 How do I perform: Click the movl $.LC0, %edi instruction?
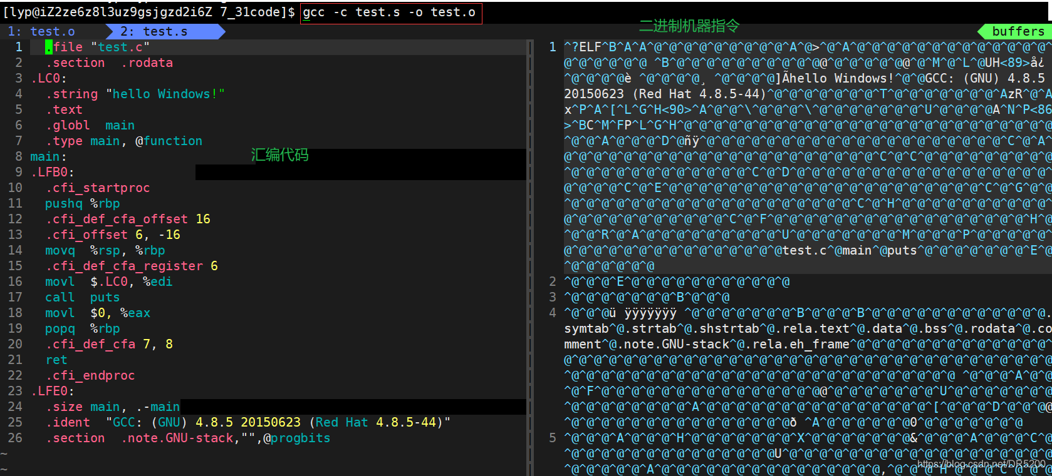coord(108,281)
